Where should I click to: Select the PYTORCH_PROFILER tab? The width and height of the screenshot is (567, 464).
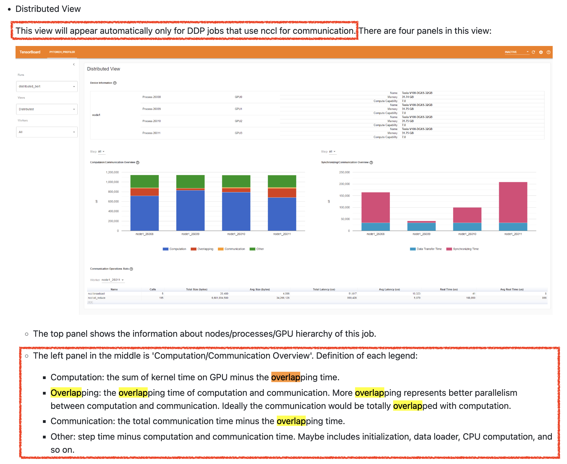coord(62,52)
